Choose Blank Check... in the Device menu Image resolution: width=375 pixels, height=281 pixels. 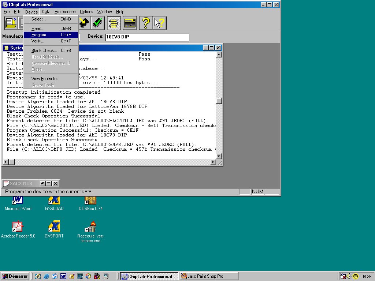(44, 50)
